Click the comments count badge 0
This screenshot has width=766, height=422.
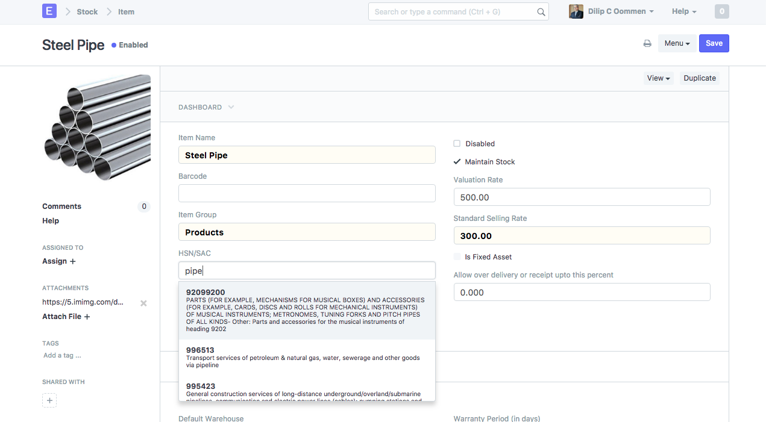[143, 206]
